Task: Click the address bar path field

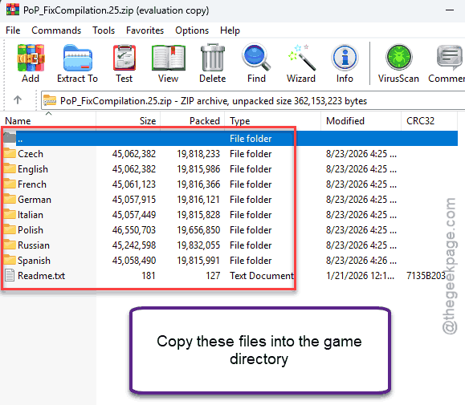Action: coord(253,101)
